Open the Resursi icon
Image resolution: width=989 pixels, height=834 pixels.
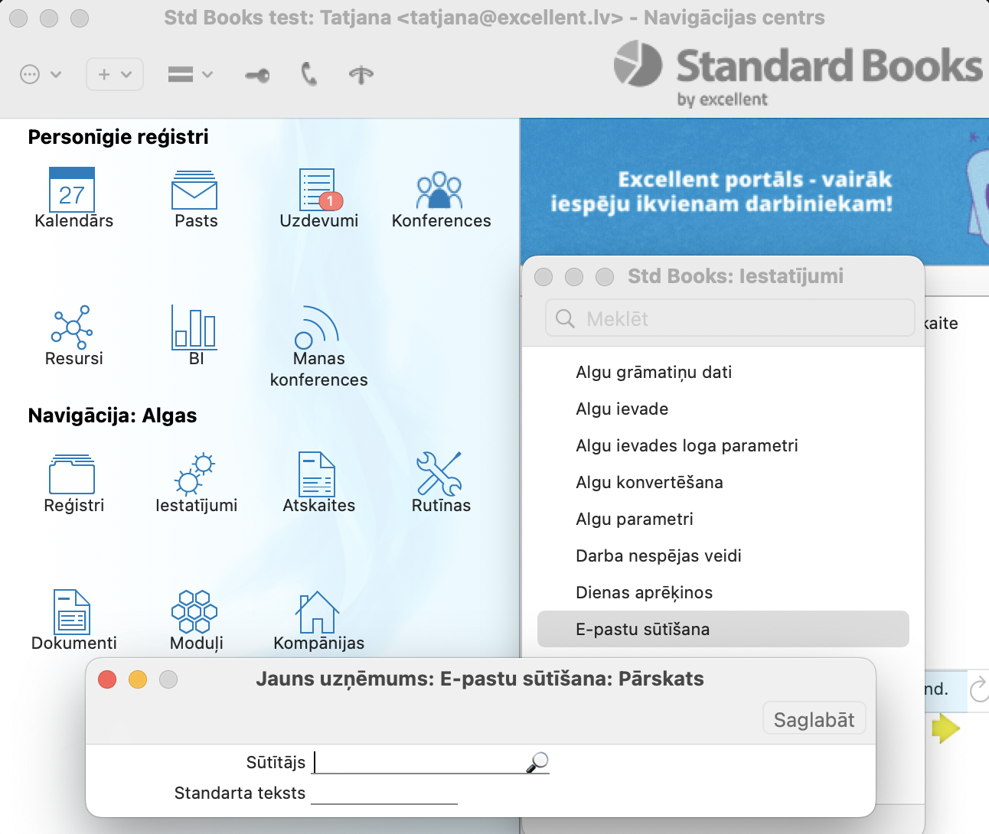tap(73, 327)
